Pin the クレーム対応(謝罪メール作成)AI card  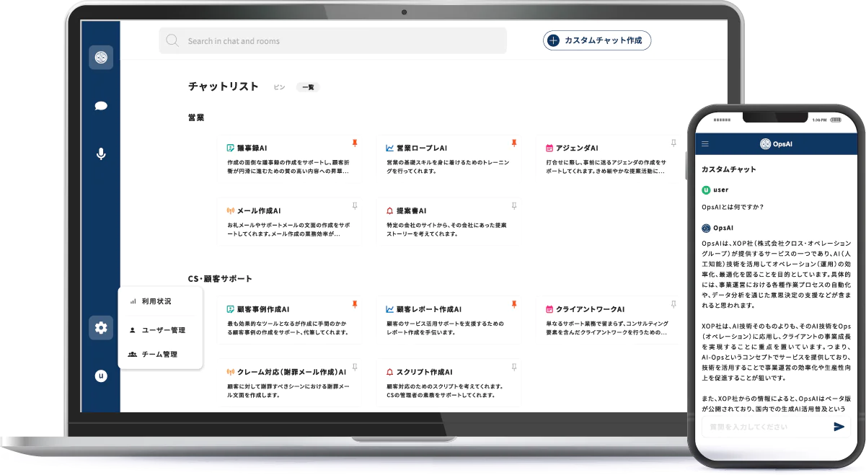pyautogui.click(x=355, y=368)
